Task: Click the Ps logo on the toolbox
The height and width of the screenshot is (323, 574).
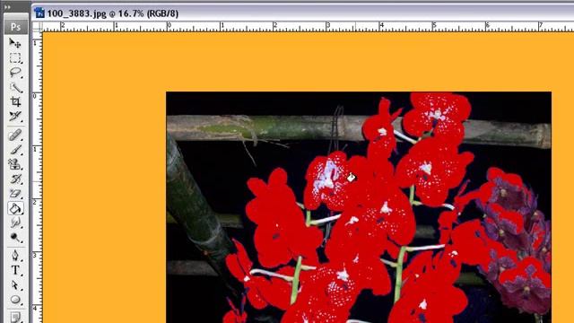Action: (16, 27)
